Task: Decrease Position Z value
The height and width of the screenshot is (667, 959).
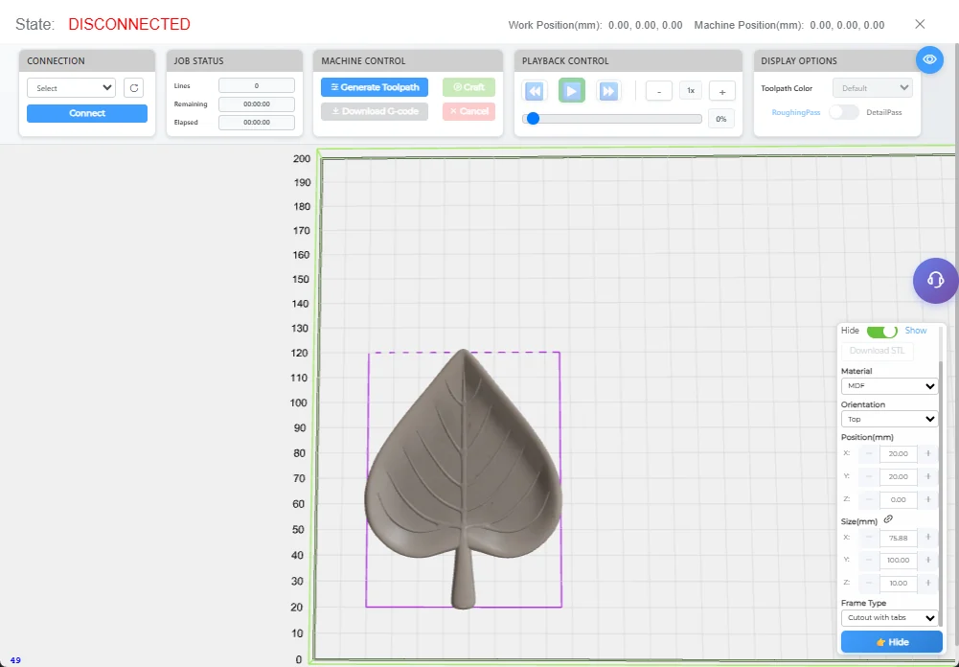Action: click(x=869, y=499)
